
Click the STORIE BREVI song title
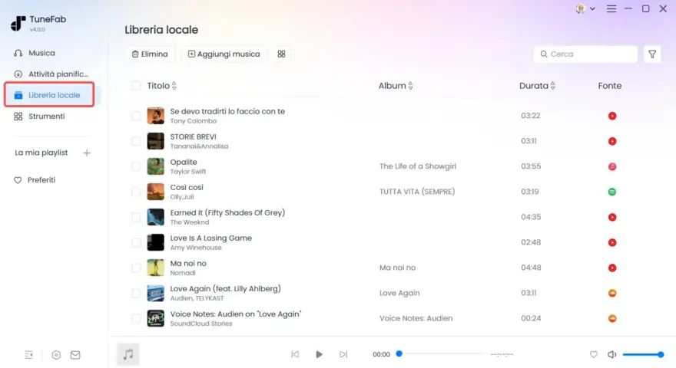click(193, 137)
